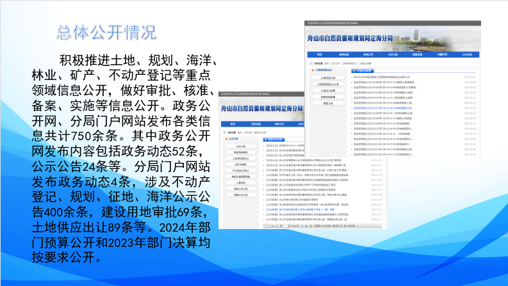
Task: Click the 划拨供地结果 sidebar button
Action: click(326, 96)
